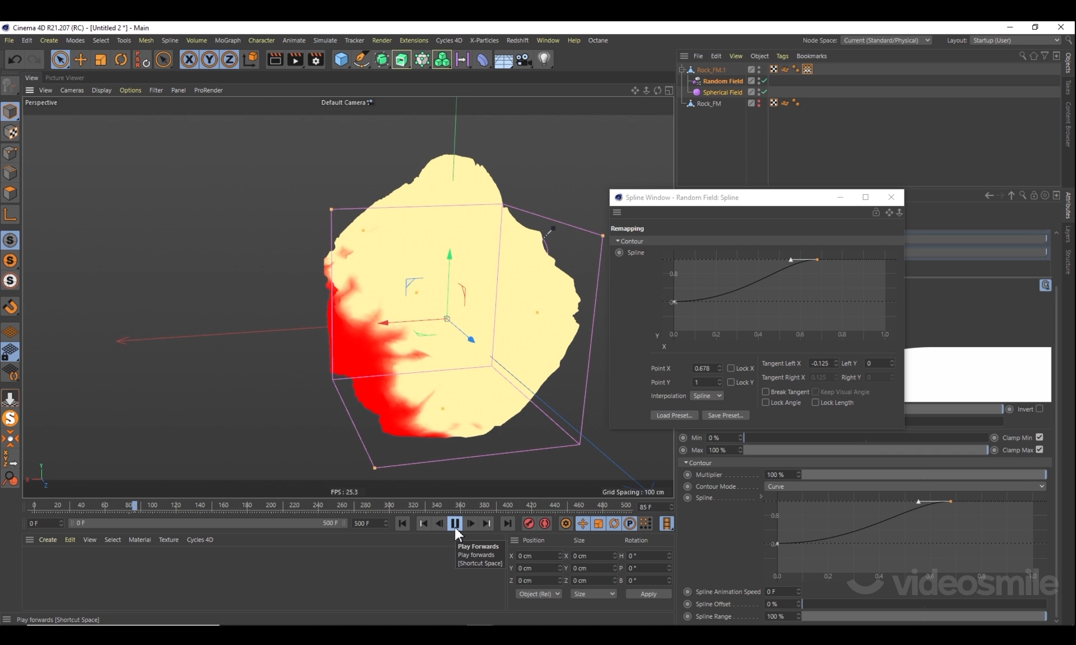Enable Break Tangent checkbox
The height and width of the screenshot is (645, 1076).
pyautogui.click(x=766, y=392)
